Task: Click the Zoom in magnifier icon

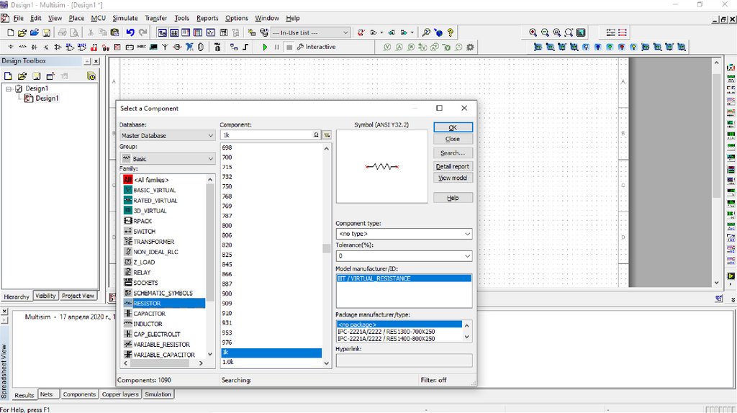Action: 533,32
